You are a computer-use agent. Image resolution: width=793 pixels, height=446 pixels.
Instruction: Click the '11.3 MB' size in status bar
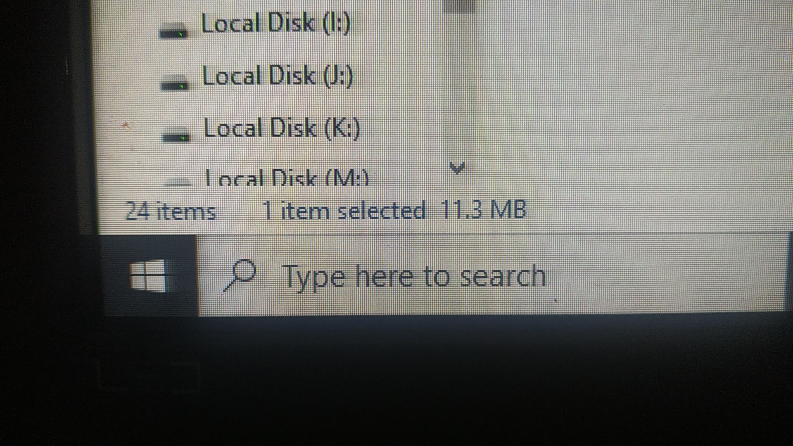pos(483,209)
